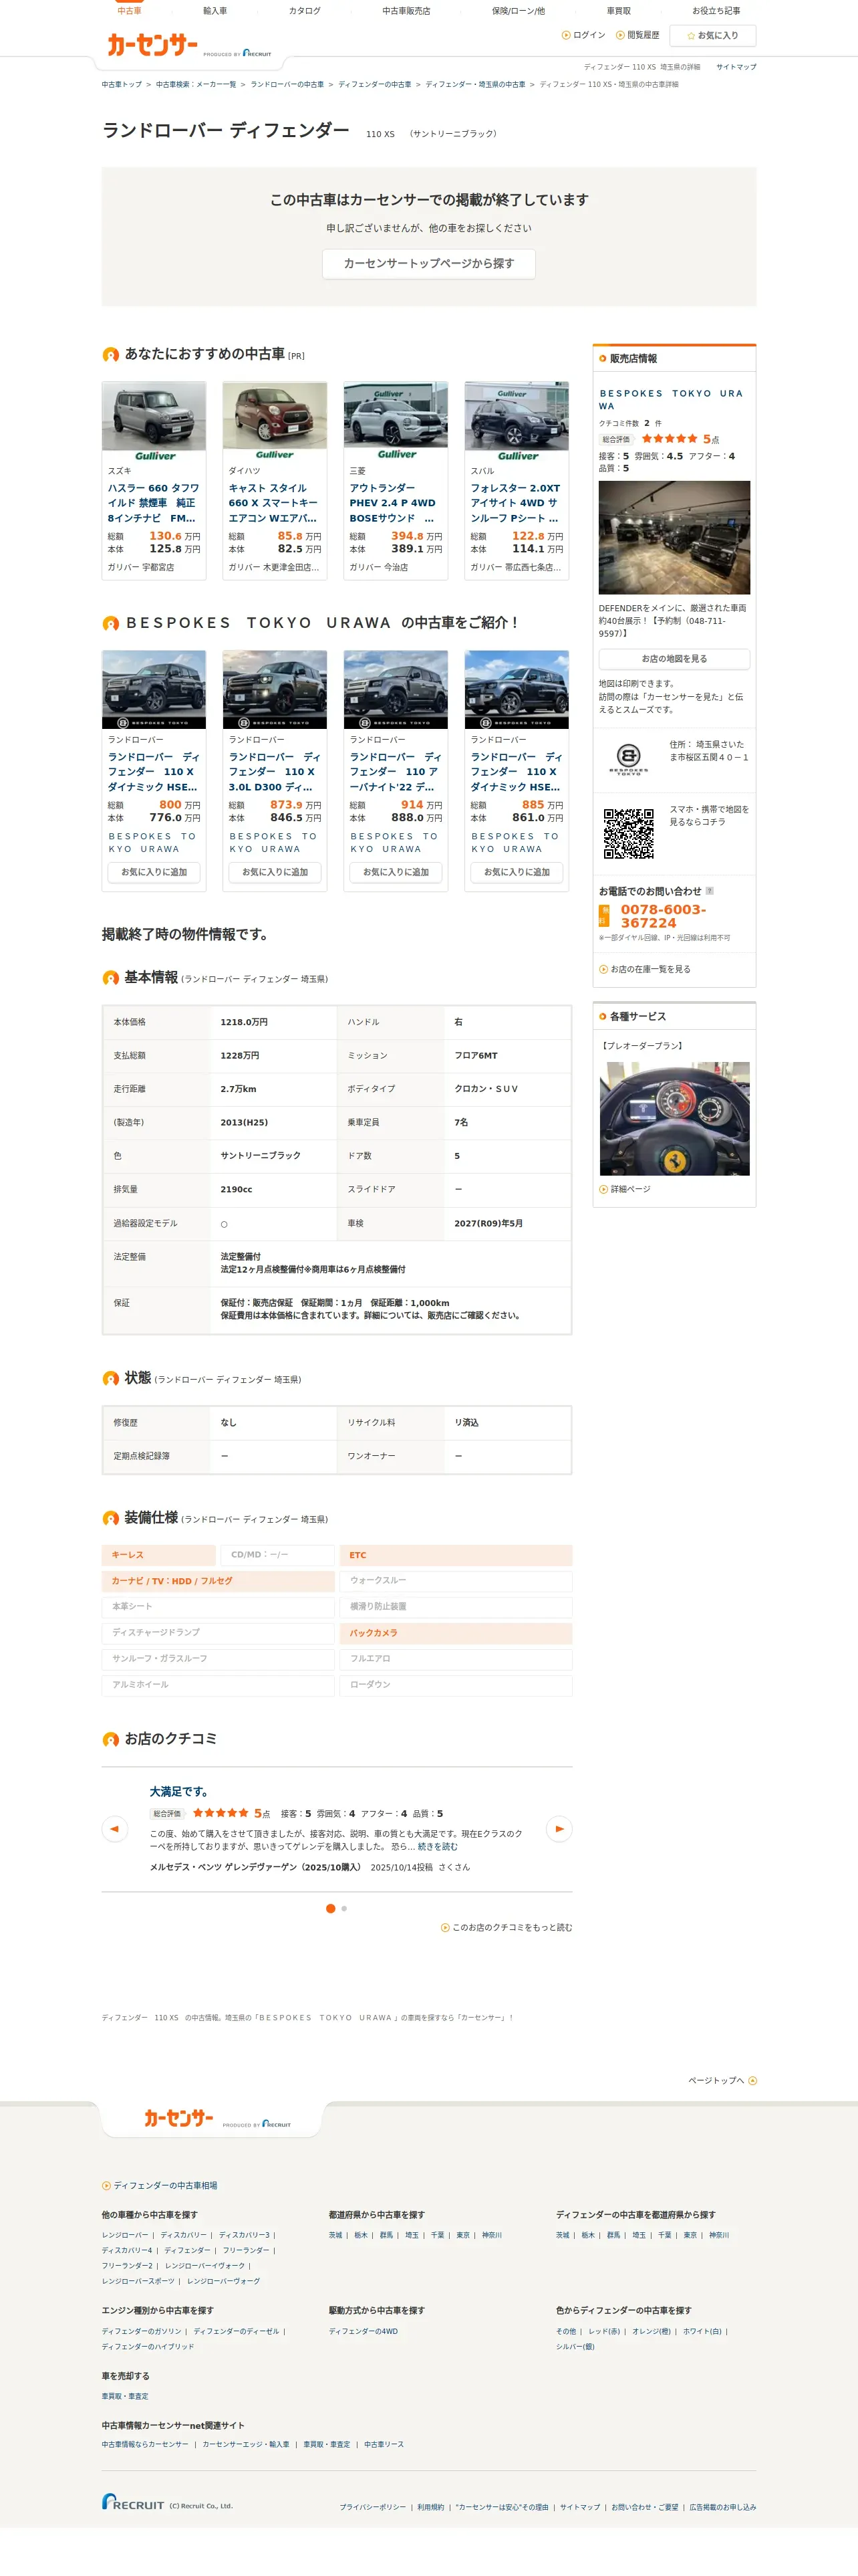
Task: Open the Subaru フォレスター 2.0XT listing
Action: [515, 503]
